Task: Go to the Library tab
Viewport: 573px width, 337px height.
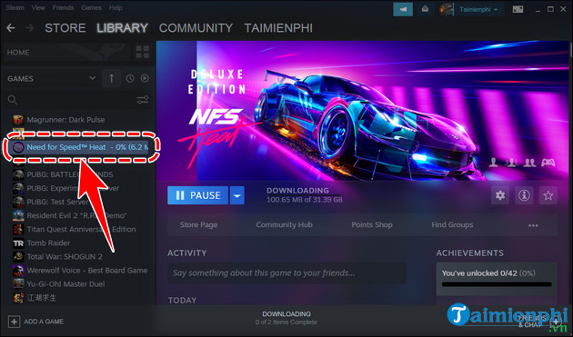Action: [x=123, y=28]
